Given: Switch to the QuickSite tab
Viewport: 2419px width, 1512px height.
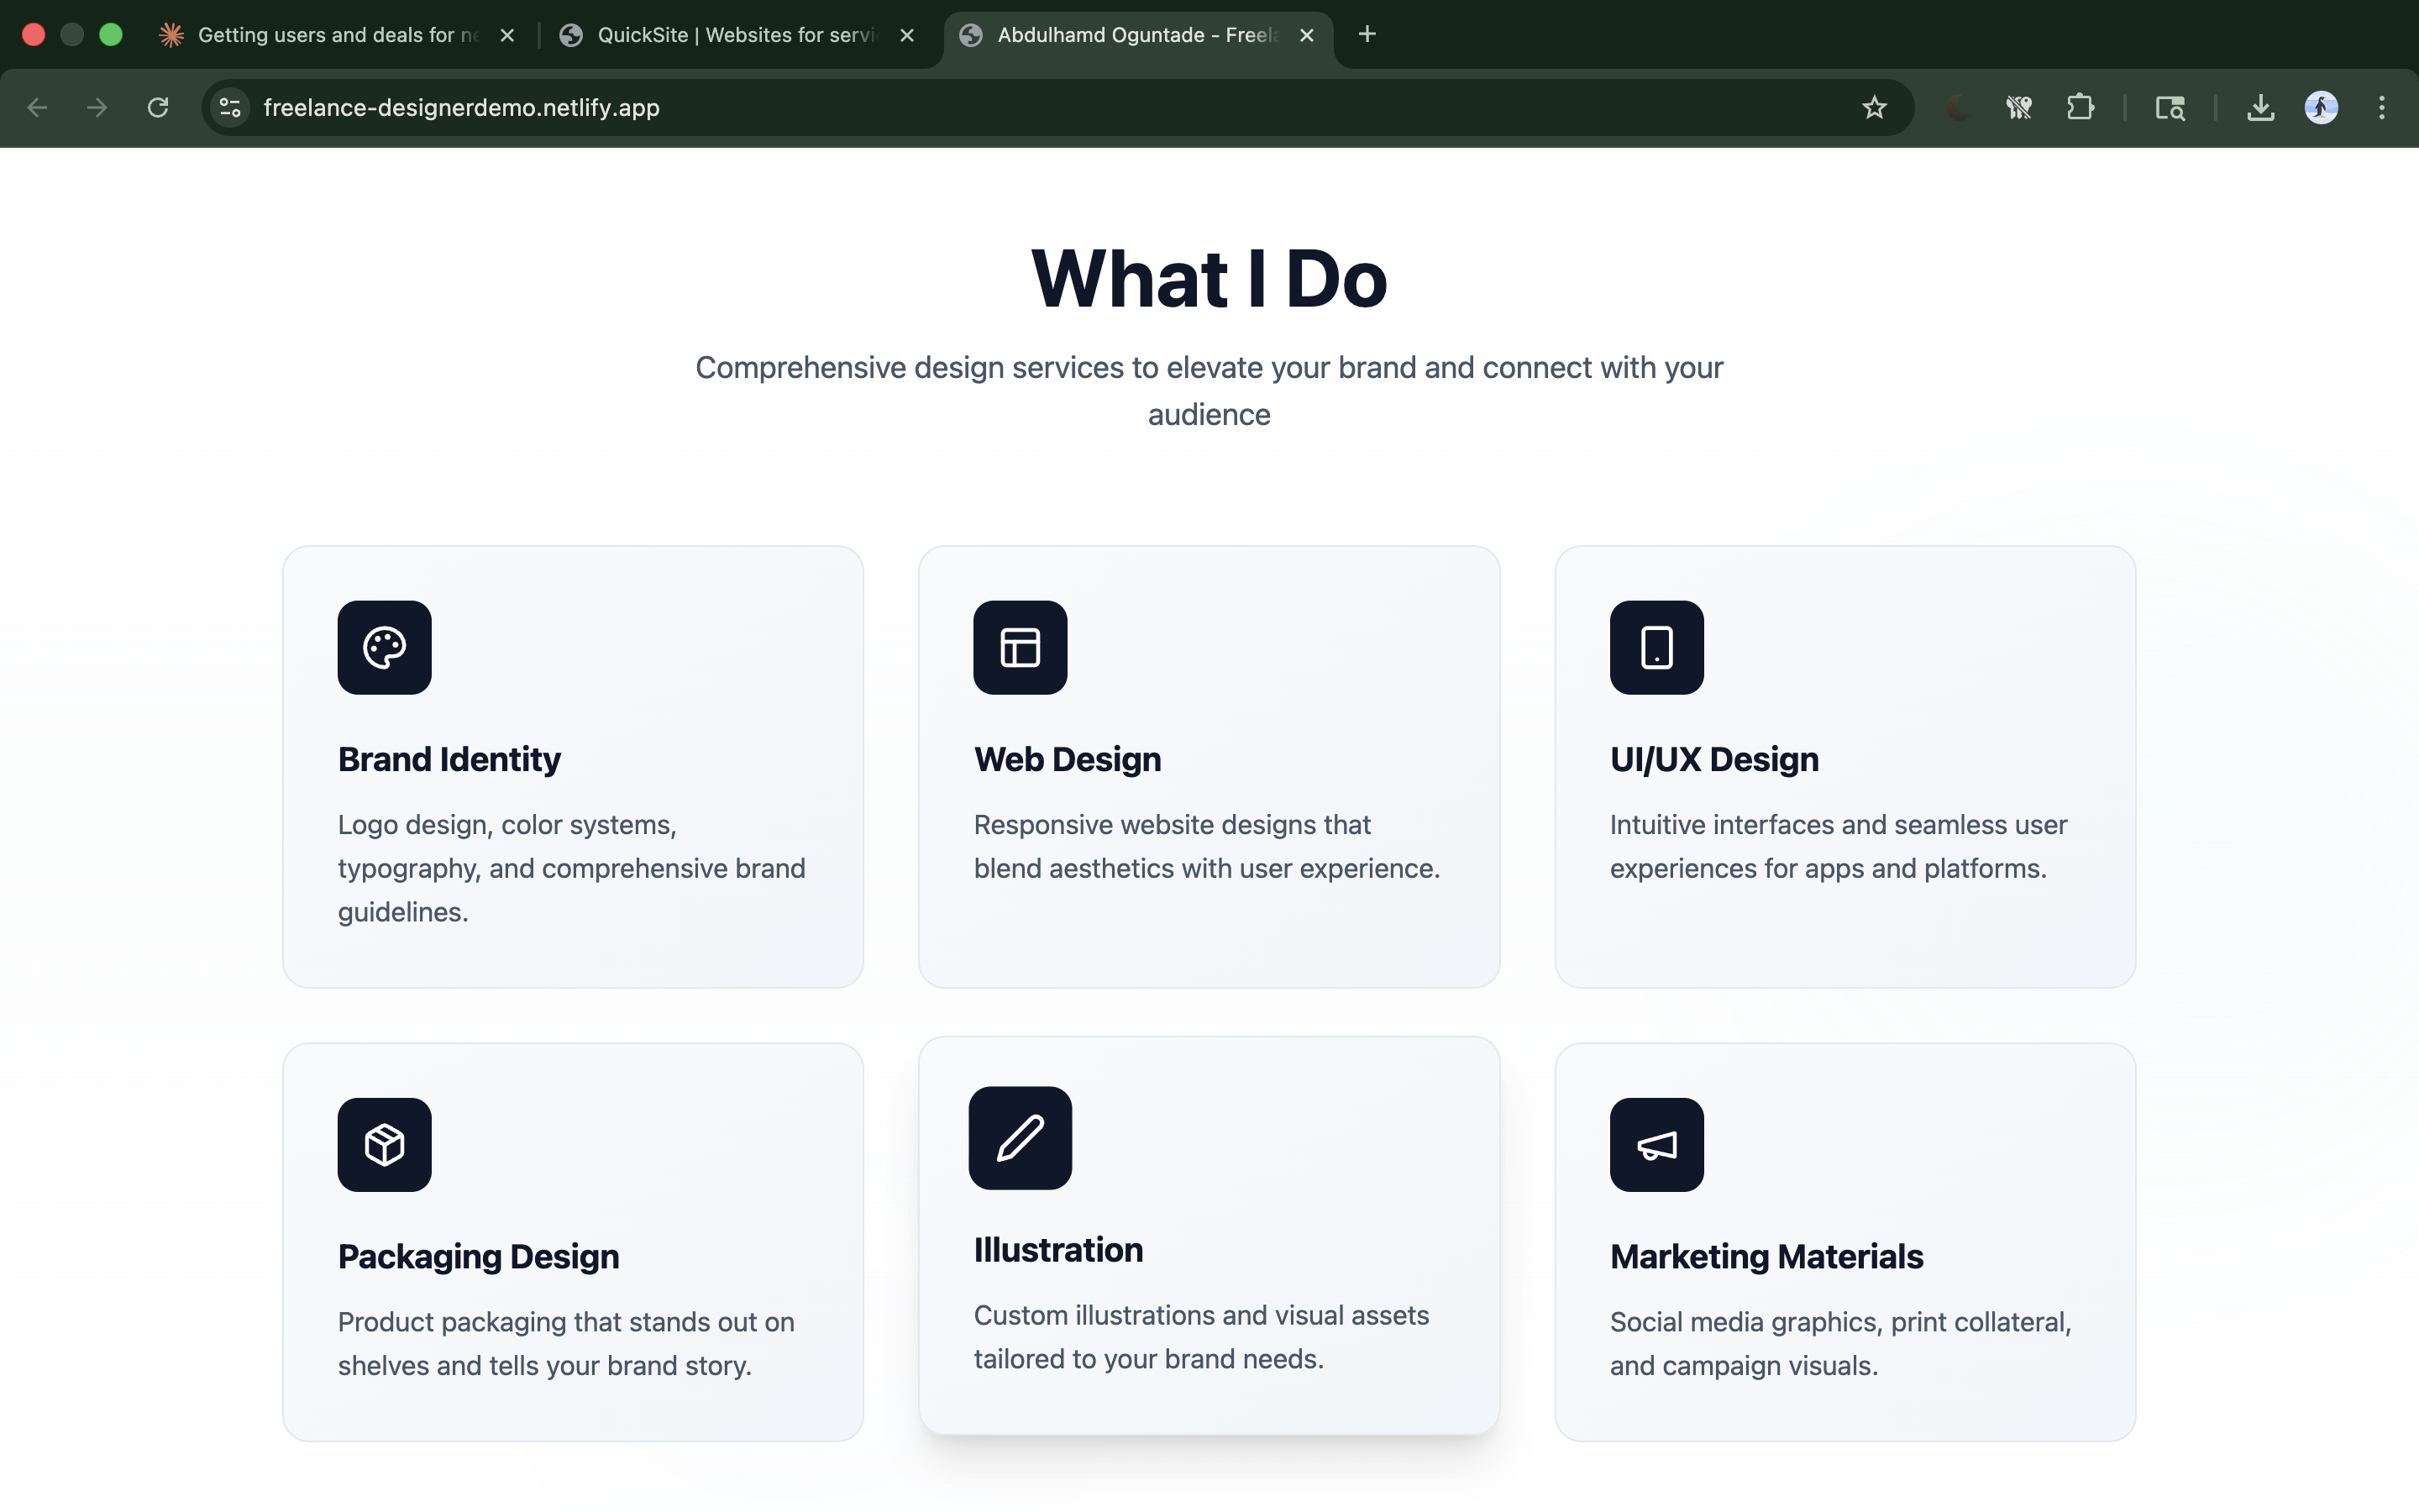Looking at the screenshot, I should point(737,35).
